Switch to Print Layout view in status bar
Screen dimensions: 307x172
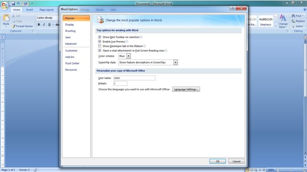point(248,170)
